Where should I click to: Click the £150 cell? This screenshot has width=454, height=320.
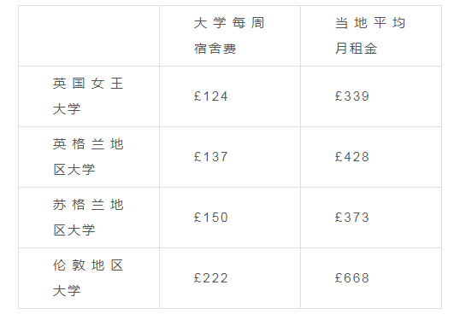(x=211, y=218)
